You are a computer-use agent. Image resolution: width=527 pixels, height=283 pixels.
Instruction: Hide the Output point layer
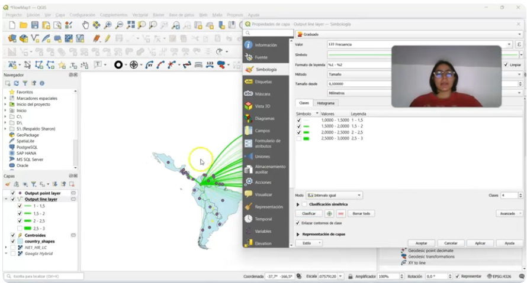[x=13, y=193]
